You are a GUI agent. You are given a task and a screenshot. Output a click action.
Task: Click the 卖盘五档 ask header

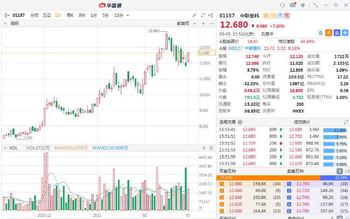[295, 171]
